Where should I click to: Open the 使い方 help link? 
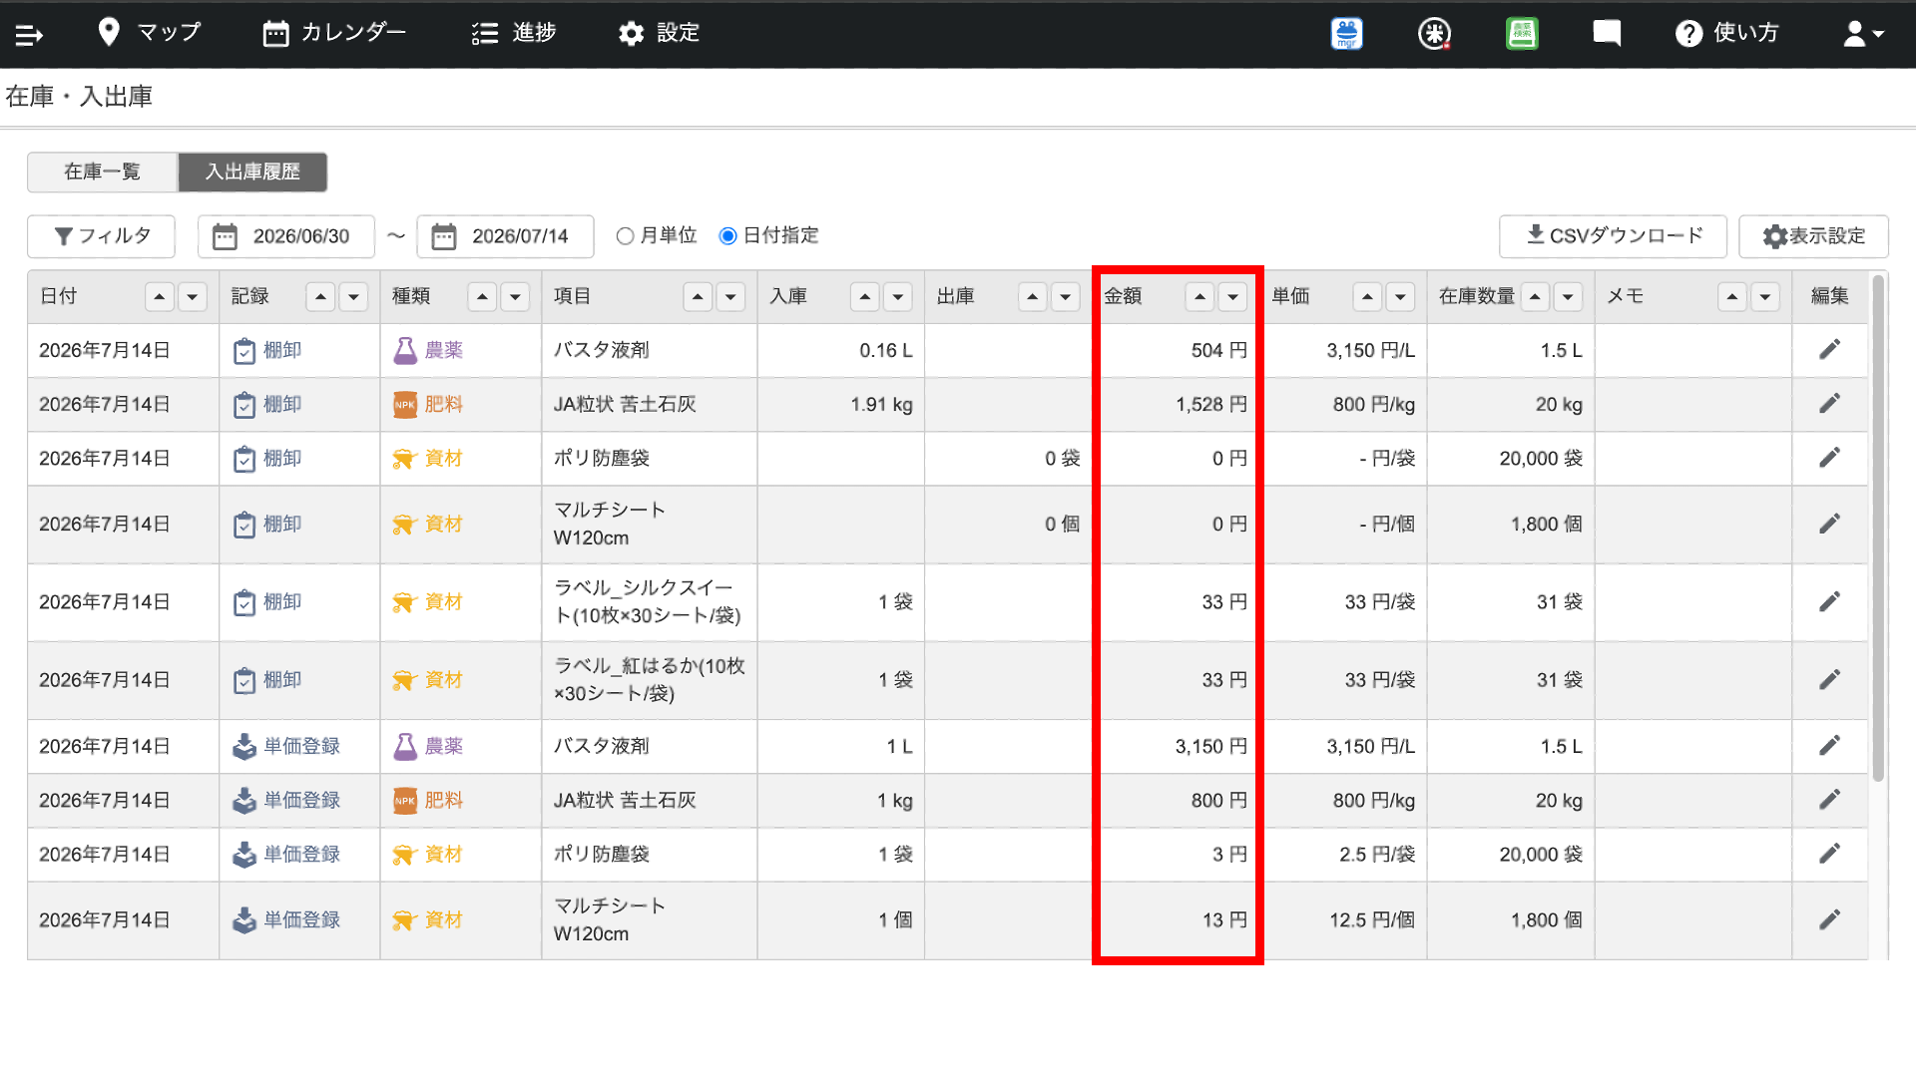(1726, 34)
